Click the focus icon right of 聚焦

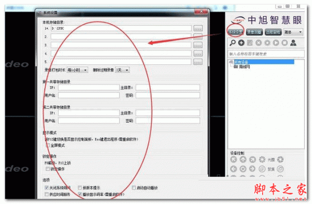coord(280,169)
